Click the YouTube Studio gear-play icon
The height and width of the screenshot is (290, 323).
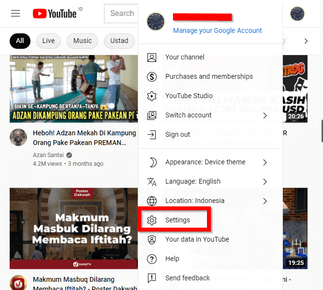[152, 96]
